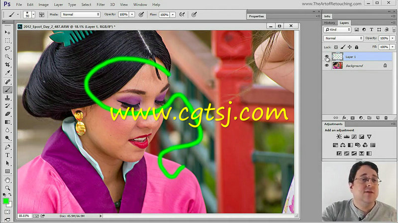Add a Curves adjustment
This screenshot has width=398, height=223.
click(x=354, y=137)
